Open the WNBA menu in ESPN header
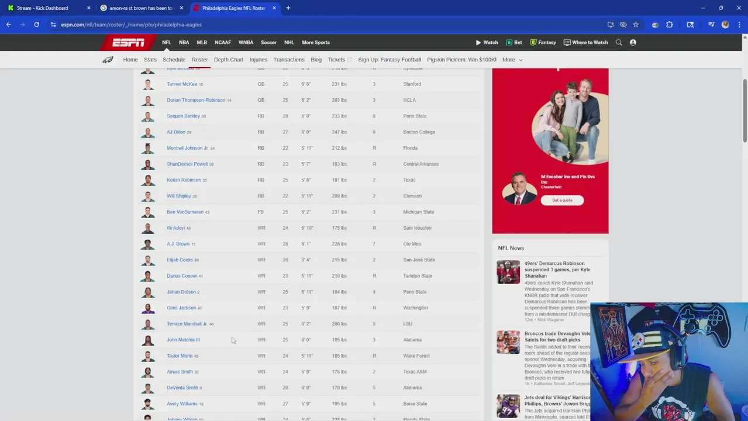The image size is (748, 421). [x=246, y=42]
